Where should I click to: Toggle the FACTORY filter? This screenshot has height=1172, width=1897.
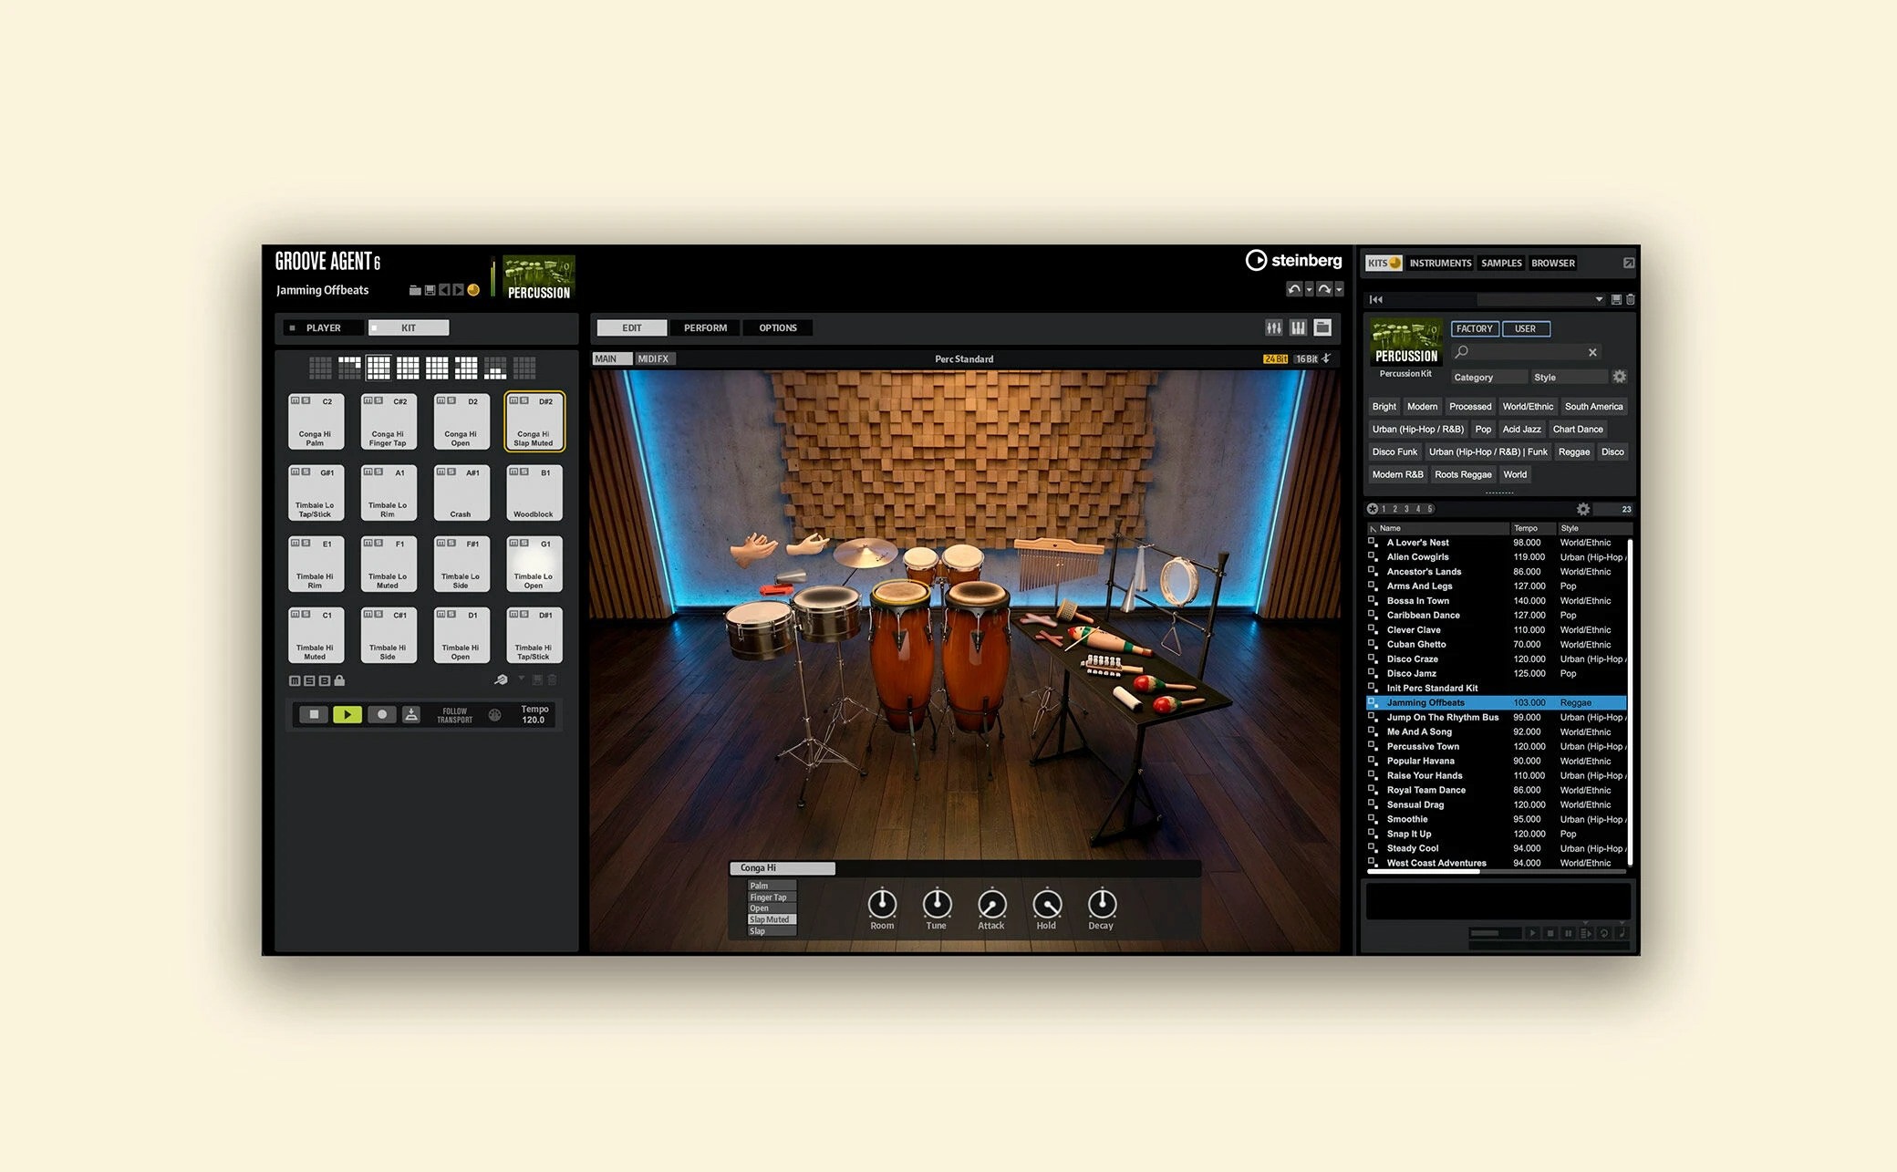coord(1475,328)
